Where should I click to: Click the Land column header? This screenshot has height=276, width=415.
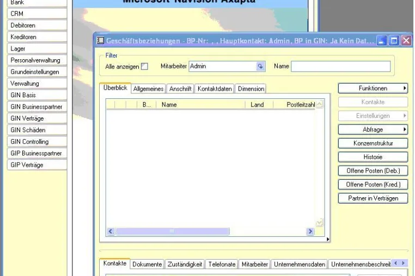[259, 105]
